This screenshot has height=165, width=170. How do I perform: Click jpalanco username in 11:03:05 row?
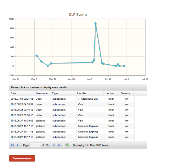(41, 121)
